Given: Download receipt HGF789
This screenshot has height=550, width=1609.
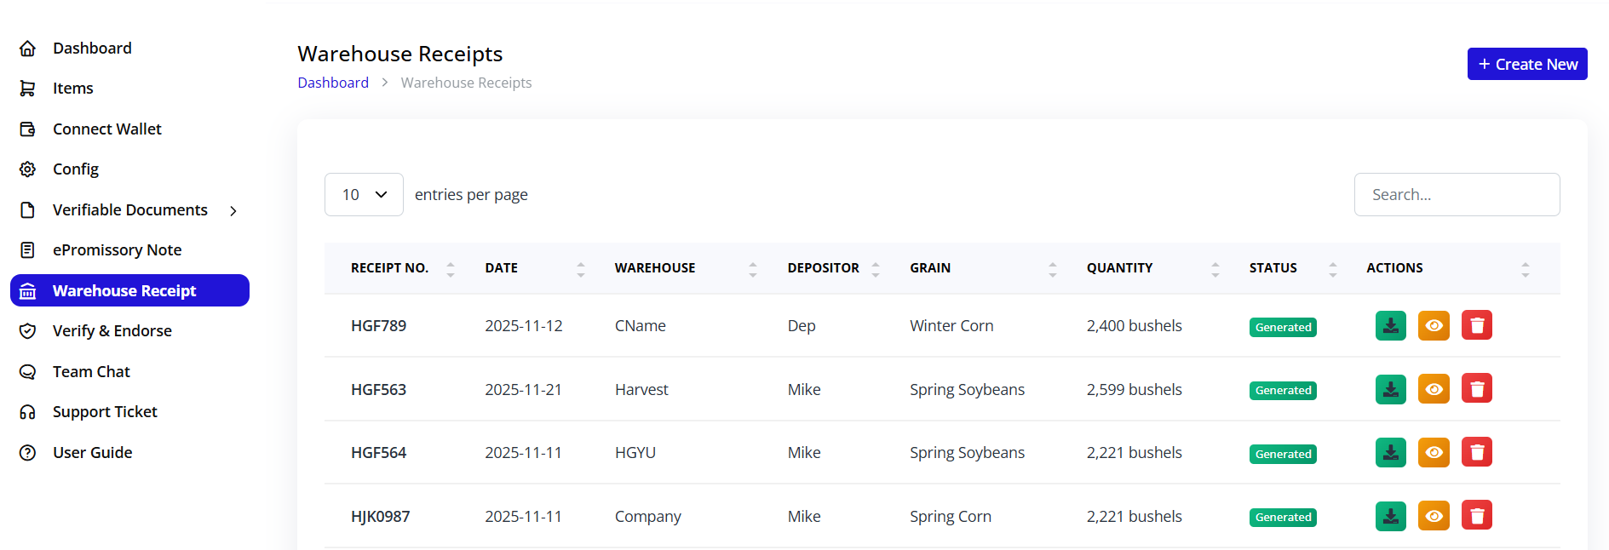Looking at the screenshot, I should pos(1390,325).
